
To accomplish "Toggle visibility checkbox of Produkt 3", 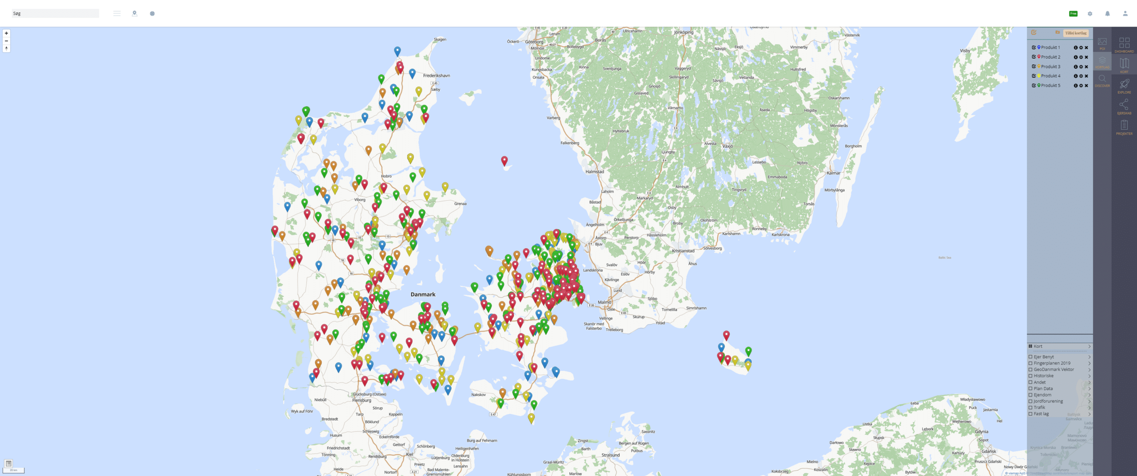I will [1034, 67].
